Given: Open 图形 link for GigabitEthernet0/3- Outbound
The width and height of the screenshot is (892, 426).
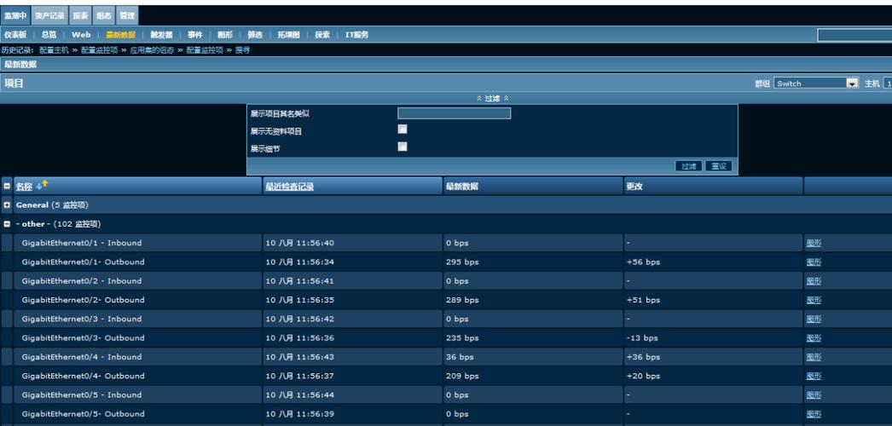Looking at the screenshot, I should (814, 338).
